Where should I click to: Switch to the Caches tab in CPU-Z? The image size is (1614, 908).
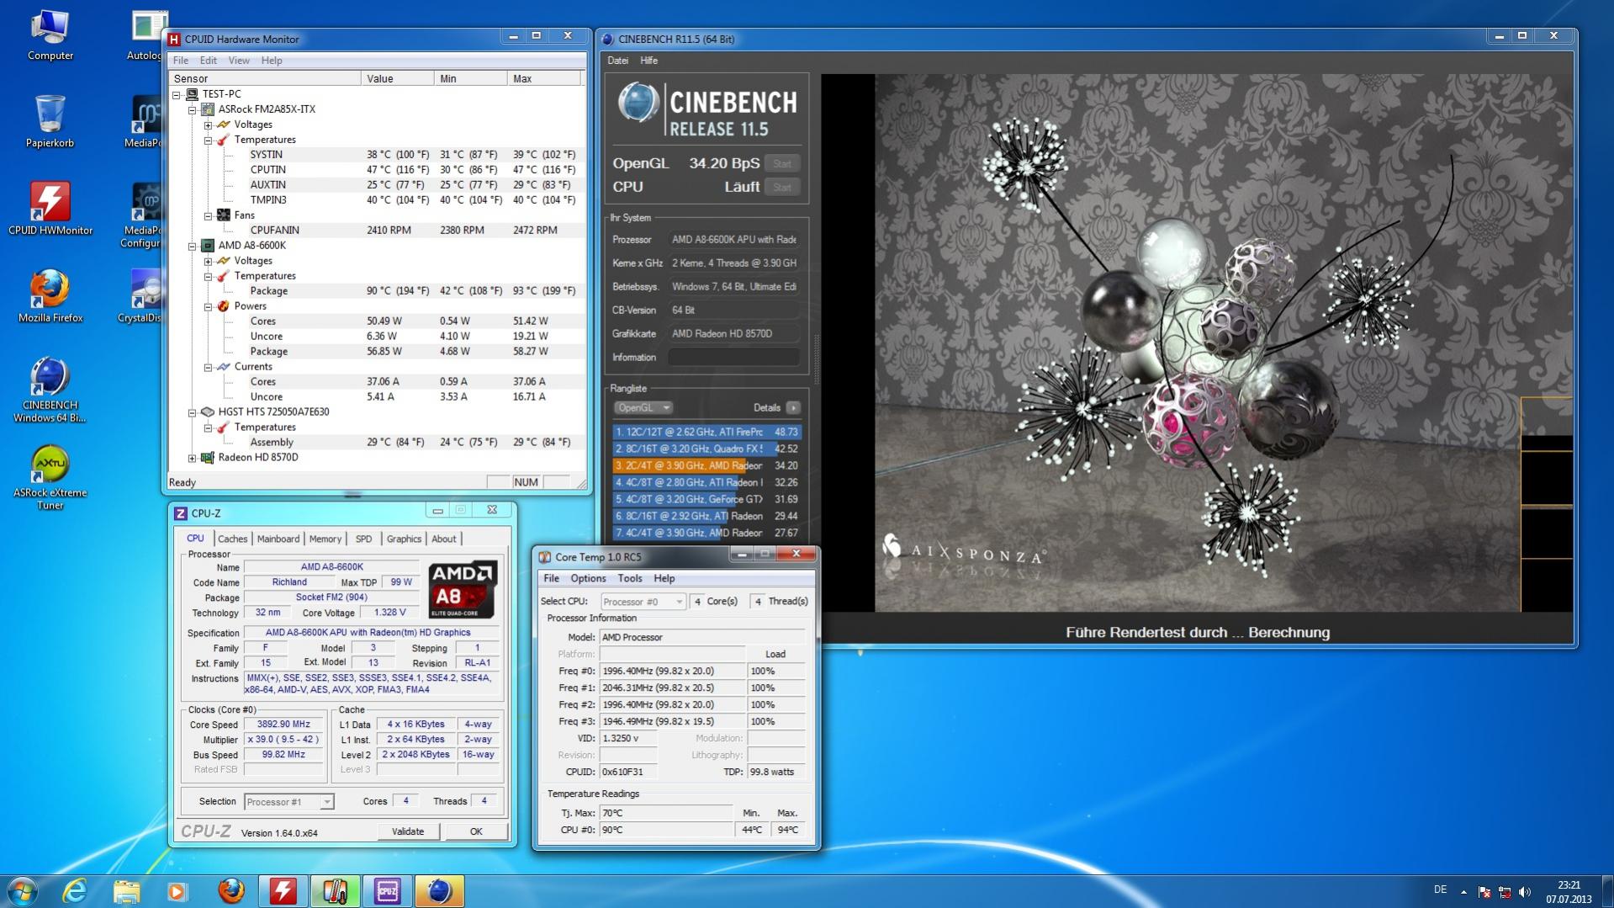[x=233, y=539]
